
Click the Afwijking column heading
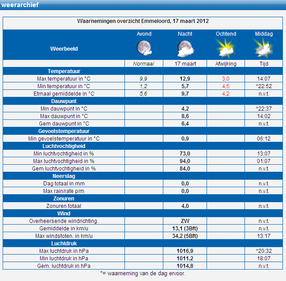point(226,64)
